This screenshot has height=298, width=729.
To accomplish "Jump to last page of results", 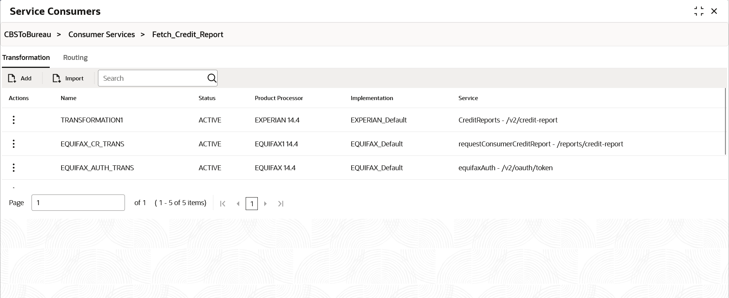I will tap(281, 204).
